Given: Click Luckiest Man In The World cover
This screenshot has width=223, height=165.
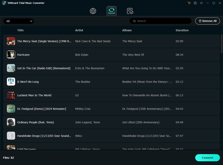Looking at the screenshot, I should [x=11, y=95].
